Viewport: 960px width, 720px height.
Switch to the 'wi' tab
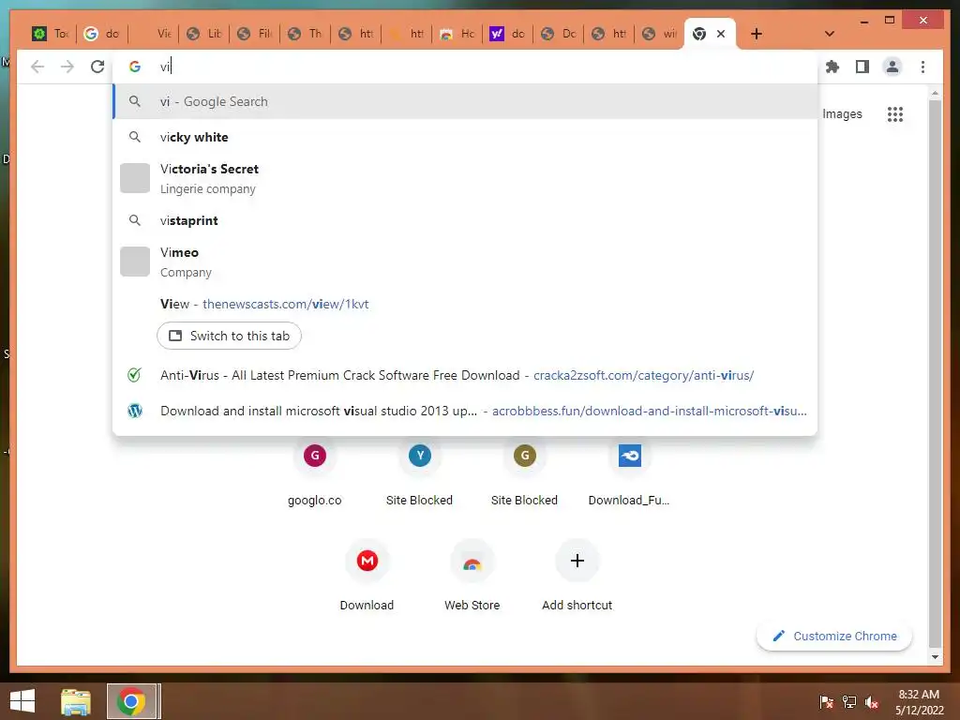click(659, 34)
